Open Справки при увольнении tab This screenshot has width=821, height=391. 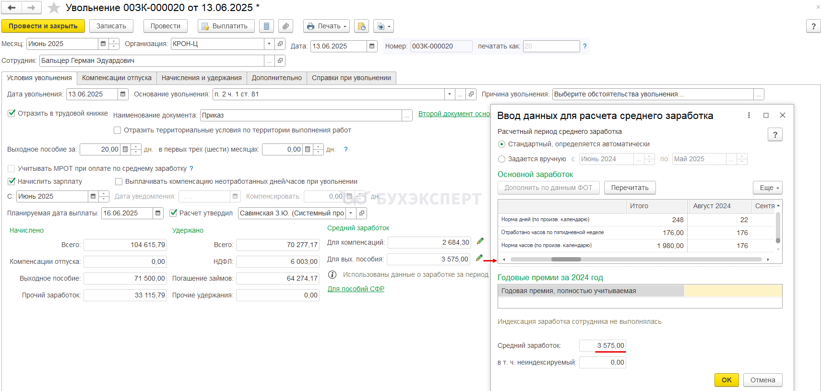[351, 78]
